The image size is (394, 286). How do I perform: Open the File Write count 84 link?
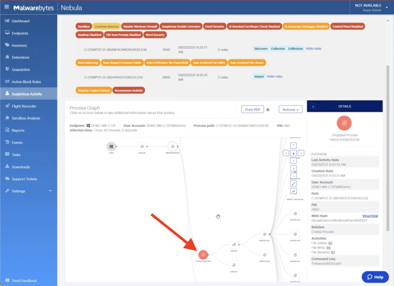click(328, 248)
